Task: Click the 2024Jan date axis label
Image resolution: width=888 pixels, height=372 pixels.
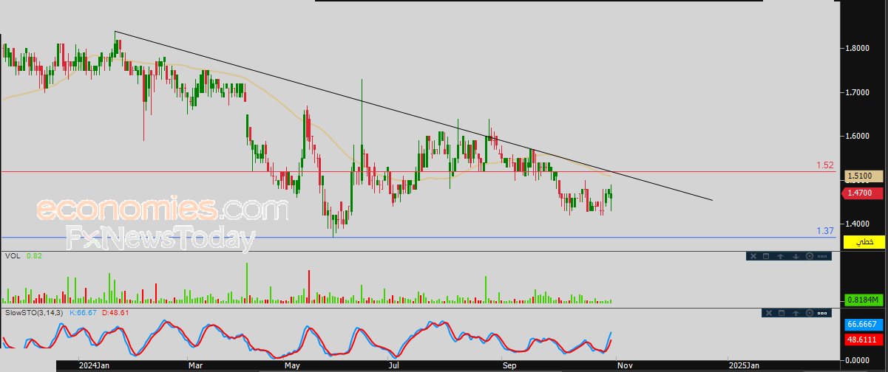Action: coord(95,365)
